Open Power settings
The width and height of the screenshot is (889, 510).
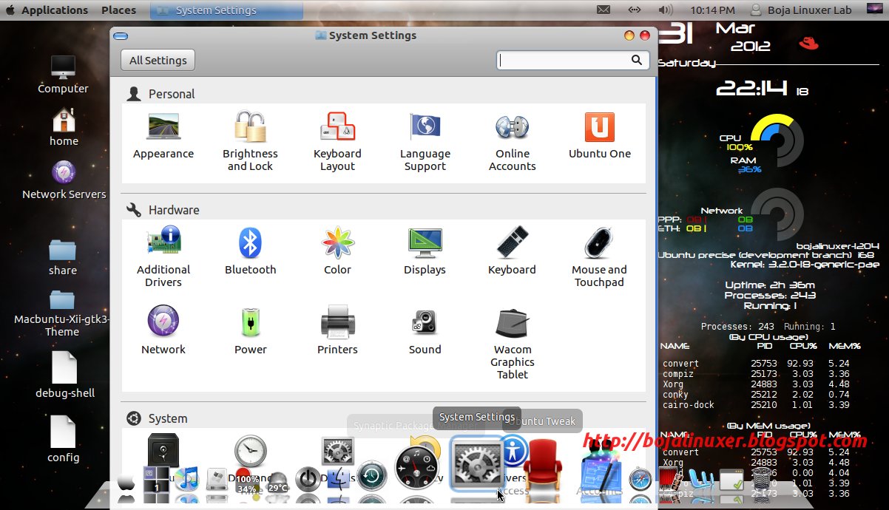pos(250,325)
